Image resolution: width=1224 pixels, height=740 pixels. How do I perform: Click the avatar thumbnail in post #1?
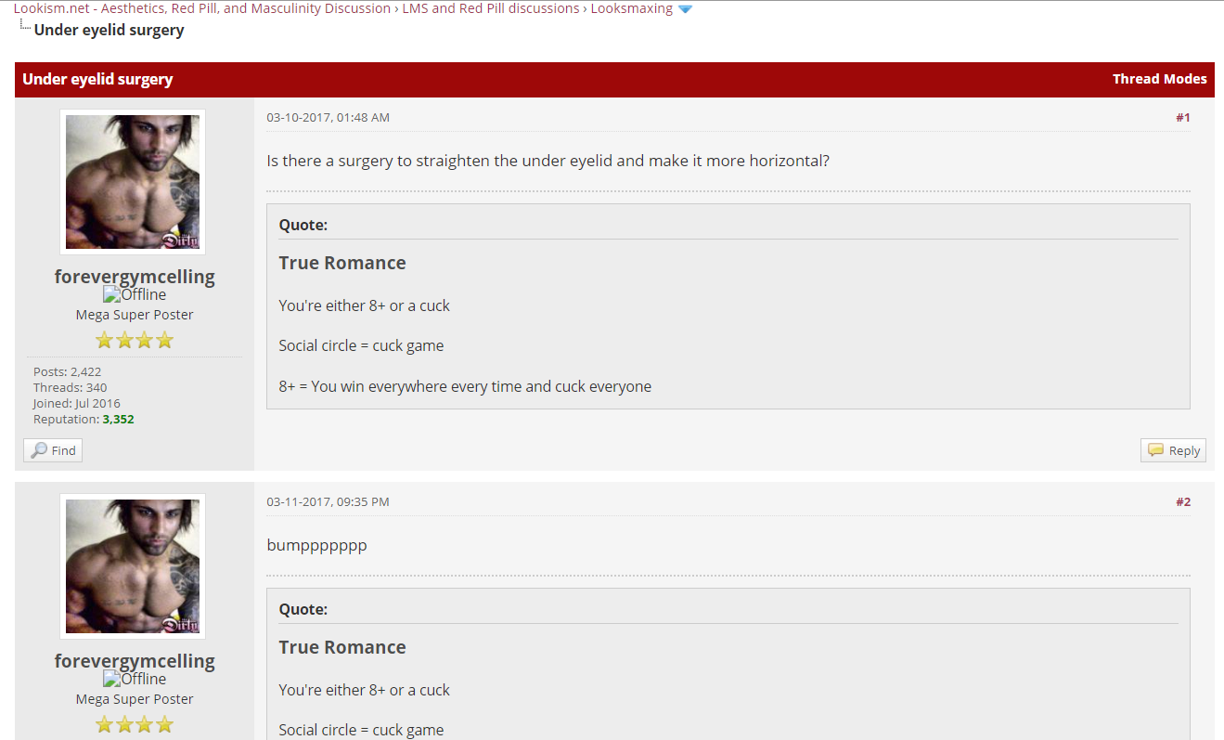coord(133,182)
